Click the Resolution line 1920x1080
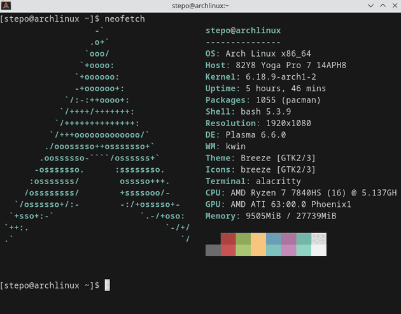Image resolution: width=401 pixels, height=314 pixels. [x=258, y=123]
